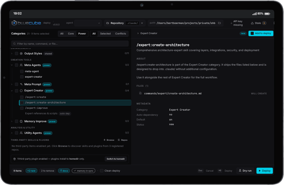Tick the Meta Prompt checkbox
284x185 pixels.
16,84
